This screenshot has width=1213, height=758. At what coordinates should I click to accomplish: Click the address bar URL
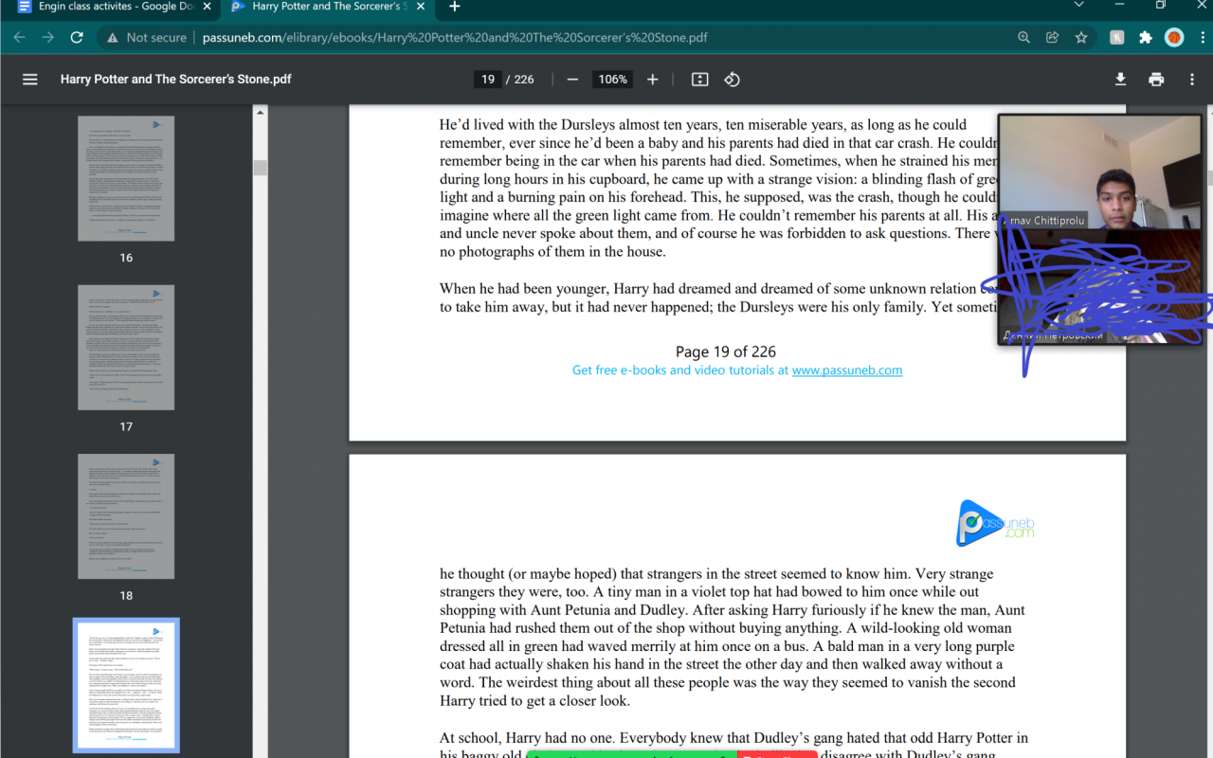point(455,38)
